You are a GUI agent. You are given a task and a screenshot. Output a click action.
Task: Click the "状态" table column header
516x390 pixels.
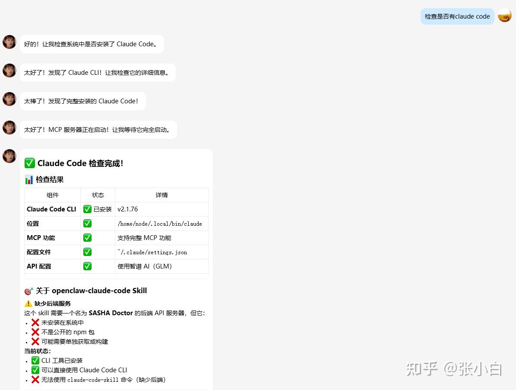[x=98, y=195]
